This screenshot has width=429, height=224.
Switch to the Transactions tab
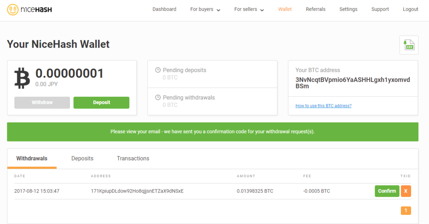[133, 158]
